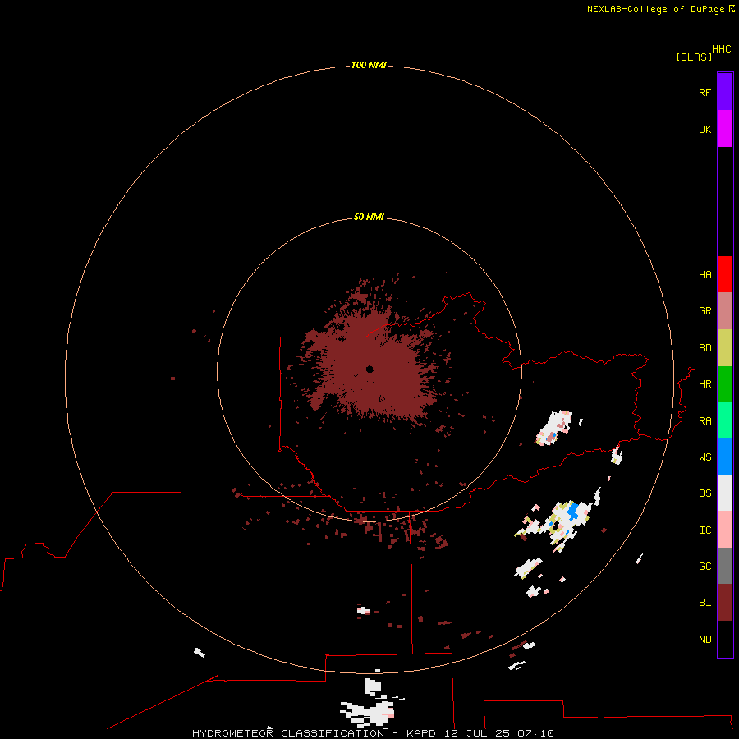Click the HHC product code label
This screenshot has width=739, height=739.
click(722, 49)
